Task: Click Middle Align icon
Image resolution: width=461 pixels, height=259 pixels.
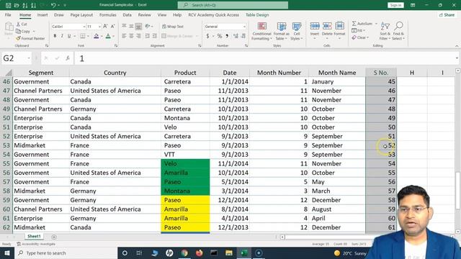Action: coord(131,27)
